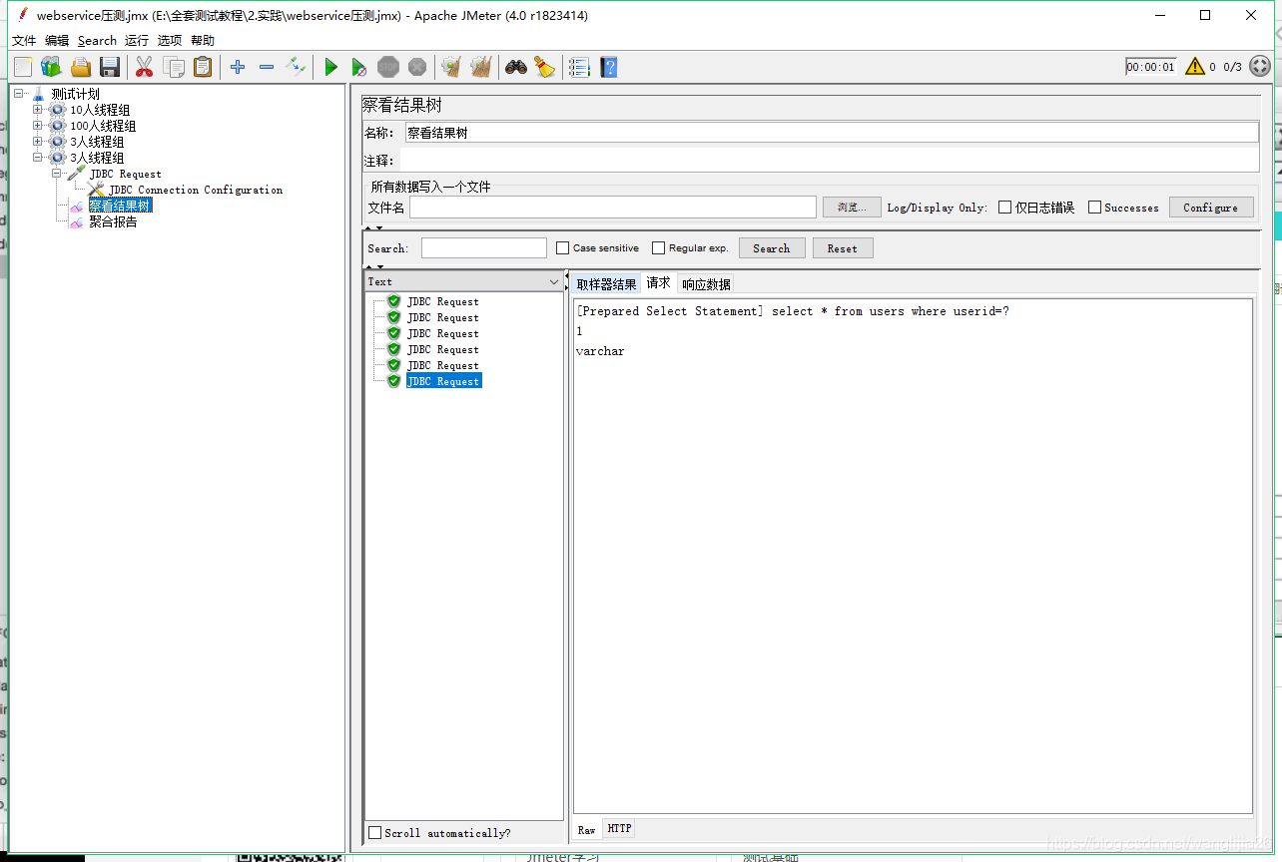Open the 选项 menu
Screen dimensions: 1282x862
click(x=170, y=41)
